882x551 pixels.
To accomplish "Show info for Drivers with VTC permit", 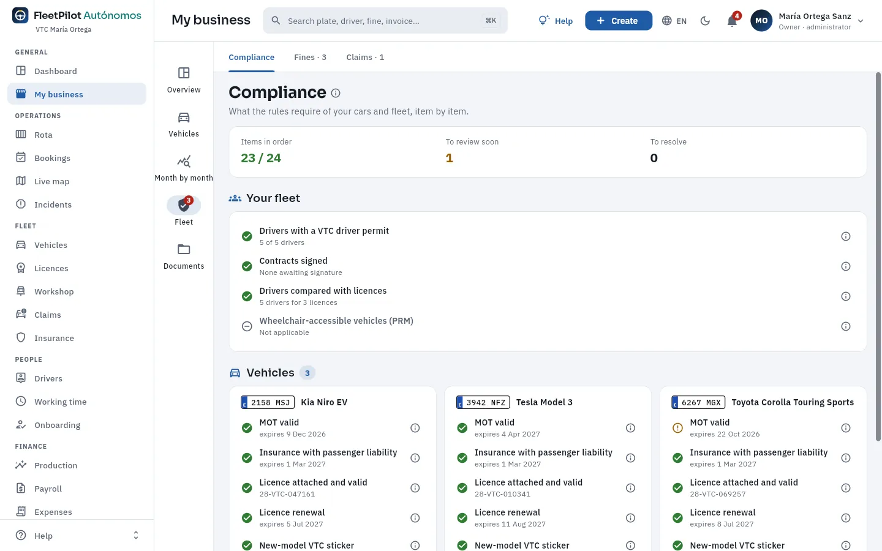I will tap(846, 236).
